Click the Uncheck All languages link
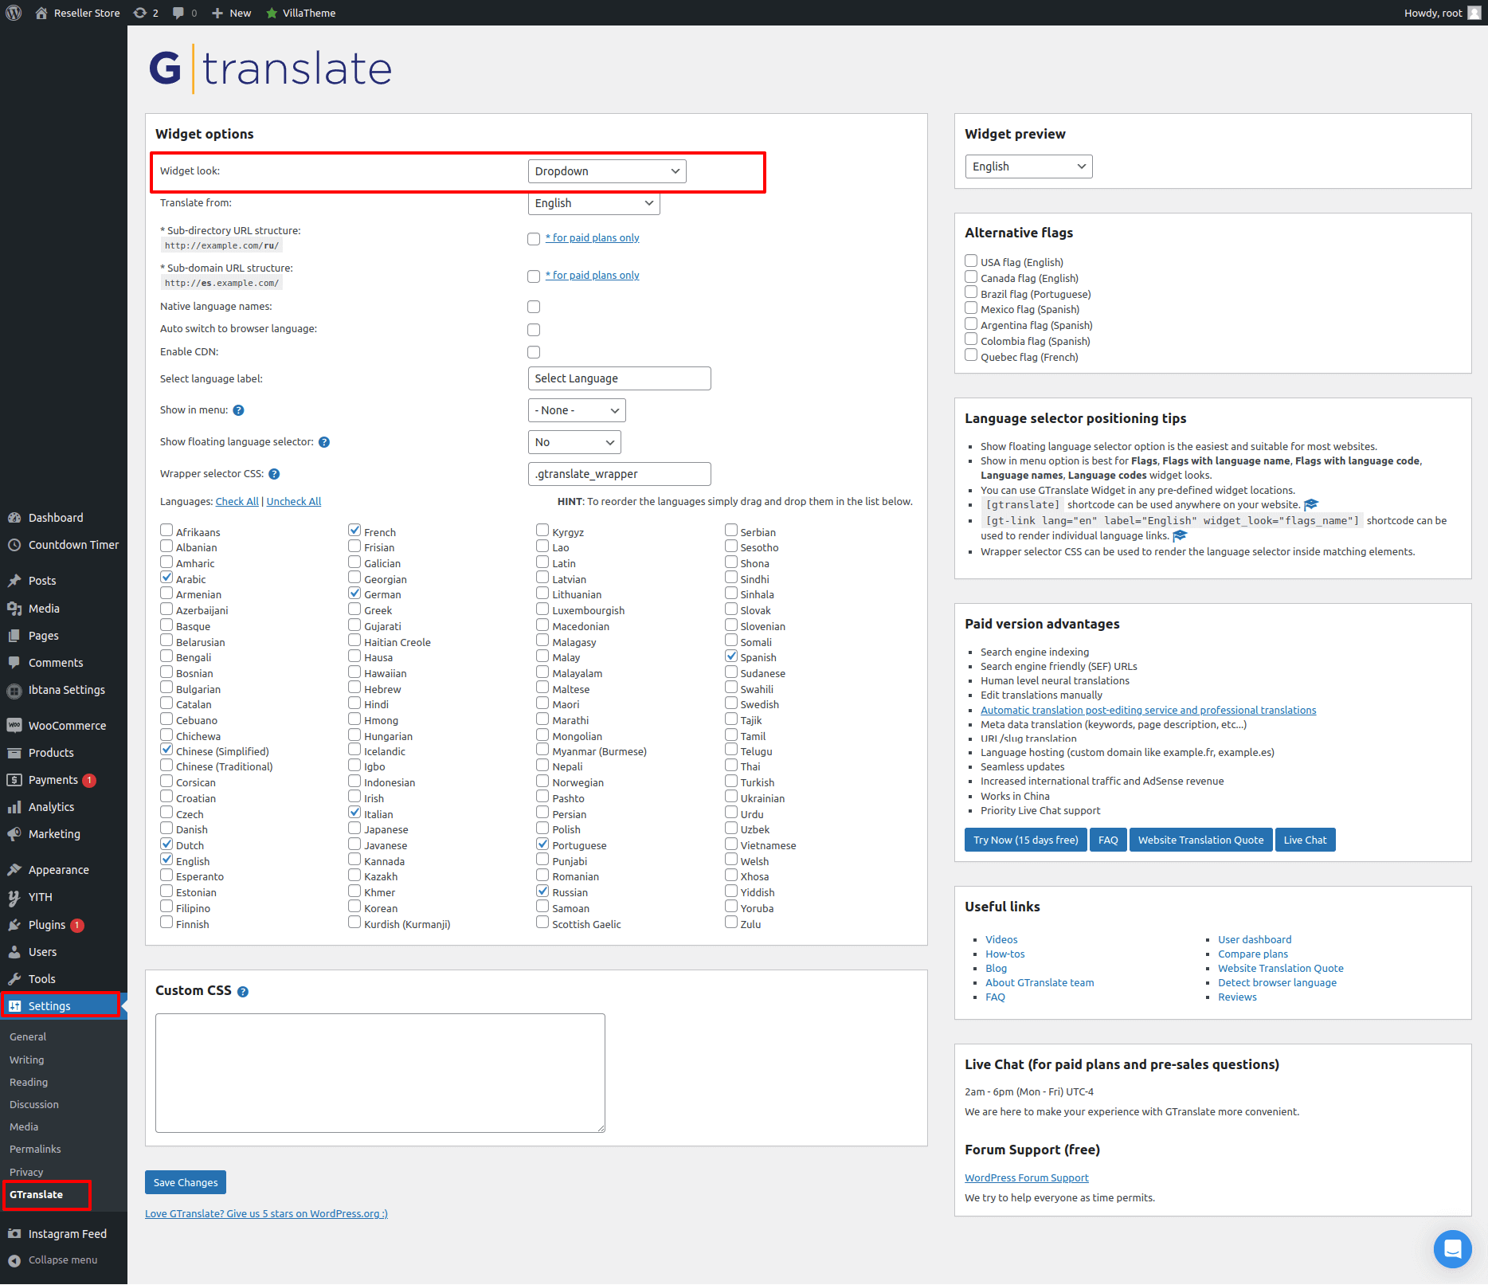This screenshot has width=1488, height=1285. pos(293,501)
